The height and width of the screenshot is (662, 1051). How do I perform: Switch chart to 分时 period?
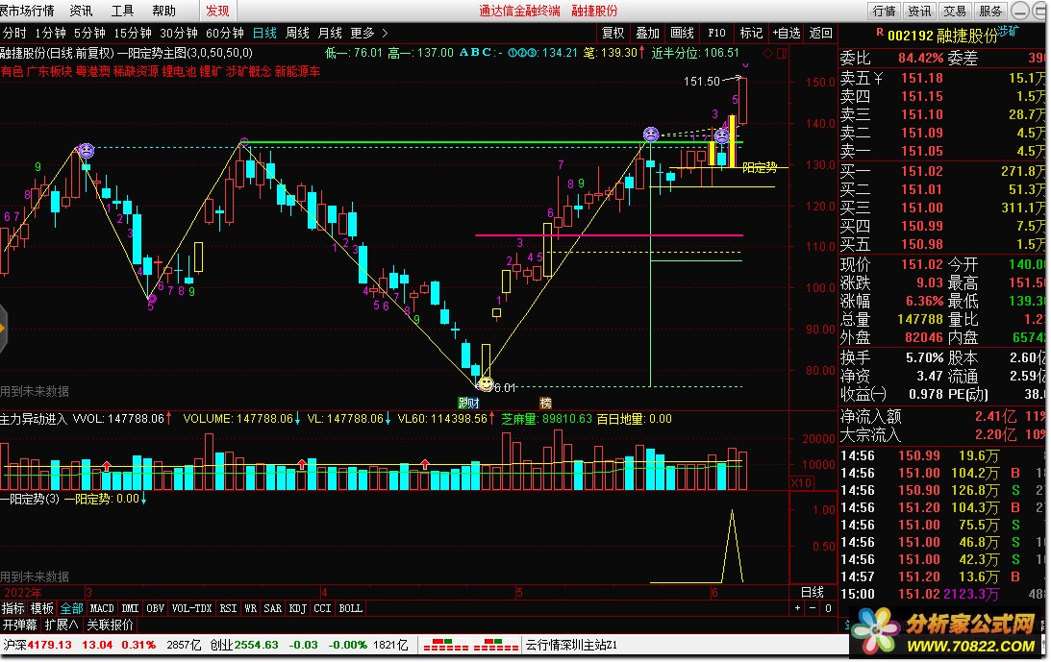click(14, 33)
